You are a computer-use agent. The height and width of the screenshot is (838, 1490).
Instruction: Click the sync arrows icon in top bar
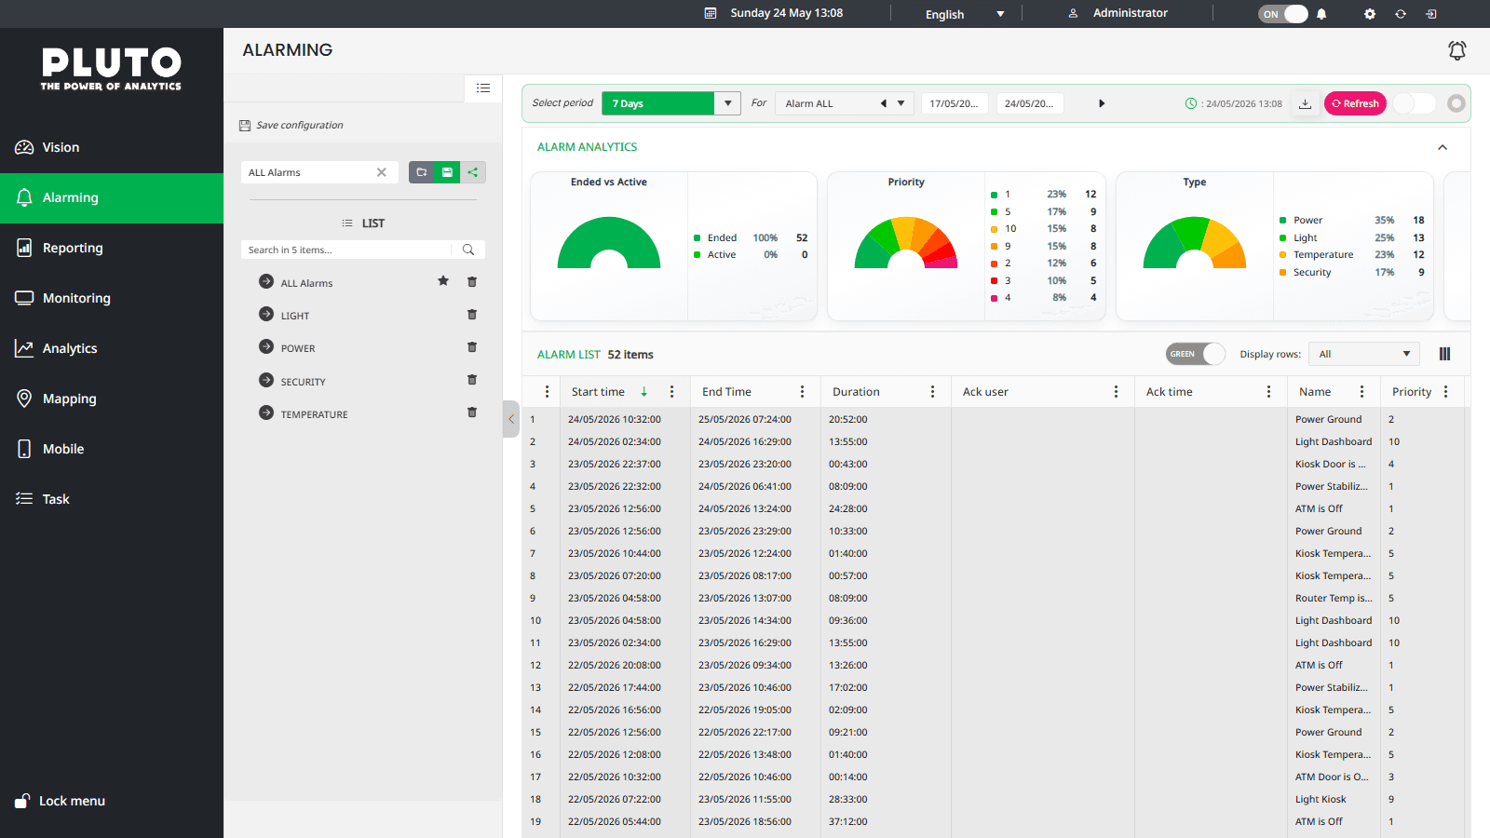1401,14
